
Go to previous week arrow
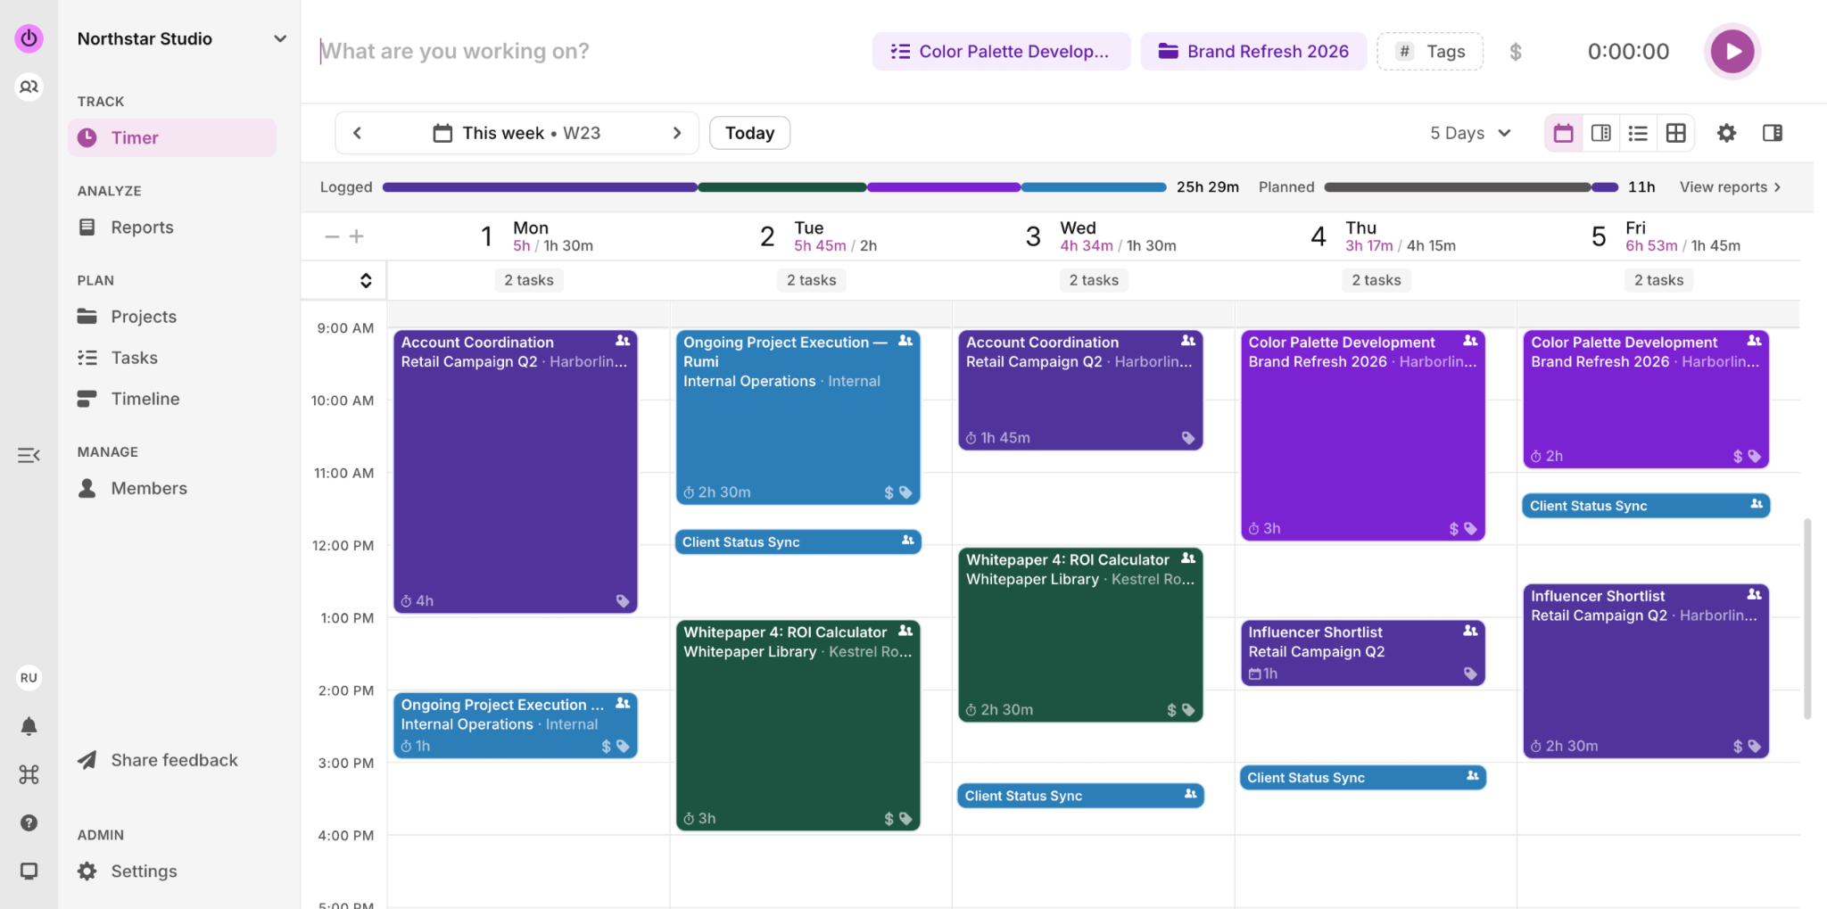[x=358, y=133]
